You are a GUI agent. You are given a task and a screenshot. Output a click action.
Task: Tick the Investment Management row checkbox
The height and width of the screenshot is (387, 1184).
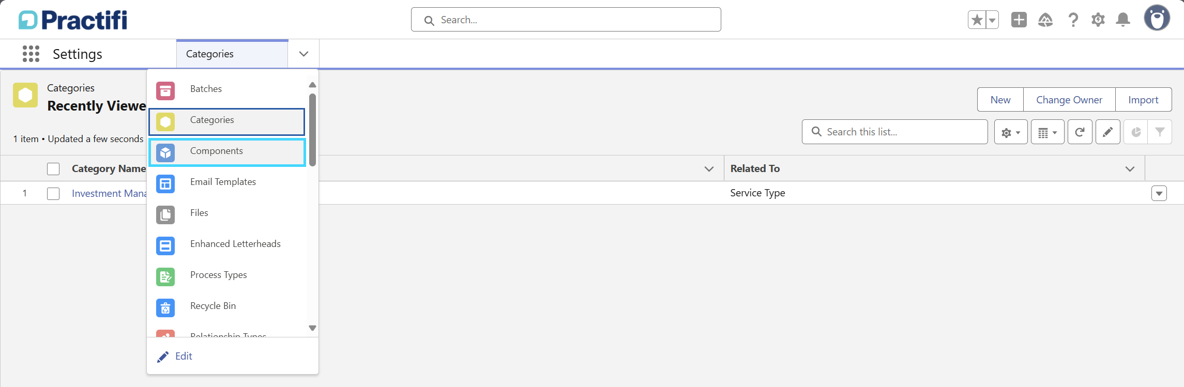[x=53, y=193]
